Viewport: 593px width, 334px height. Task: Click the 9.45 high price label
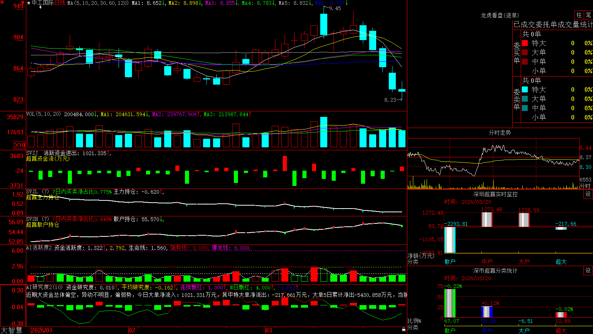(335, 8)
